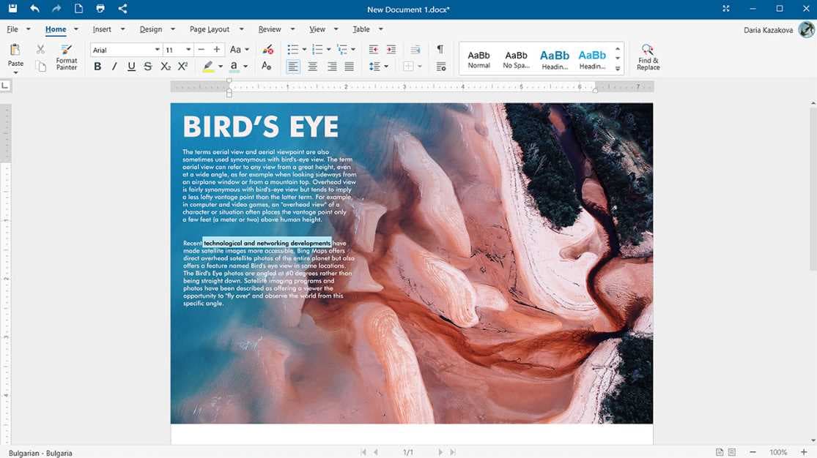Select the No Spacing style

pyautogui.click(x=516, y=57)
